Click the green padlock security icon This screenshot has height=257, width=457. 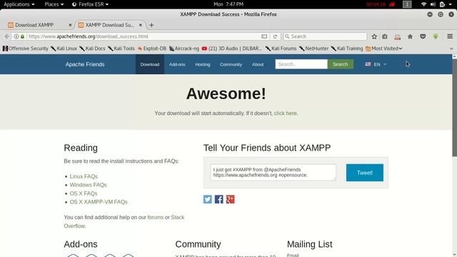click(22, 36)
